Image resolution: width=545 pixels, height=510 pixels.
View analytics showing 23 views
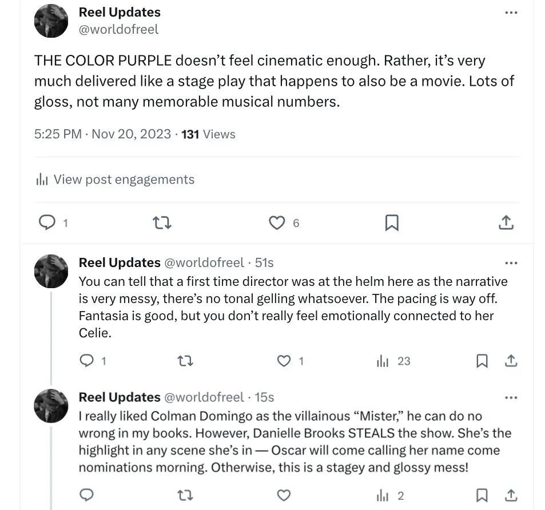click(393, 361)
